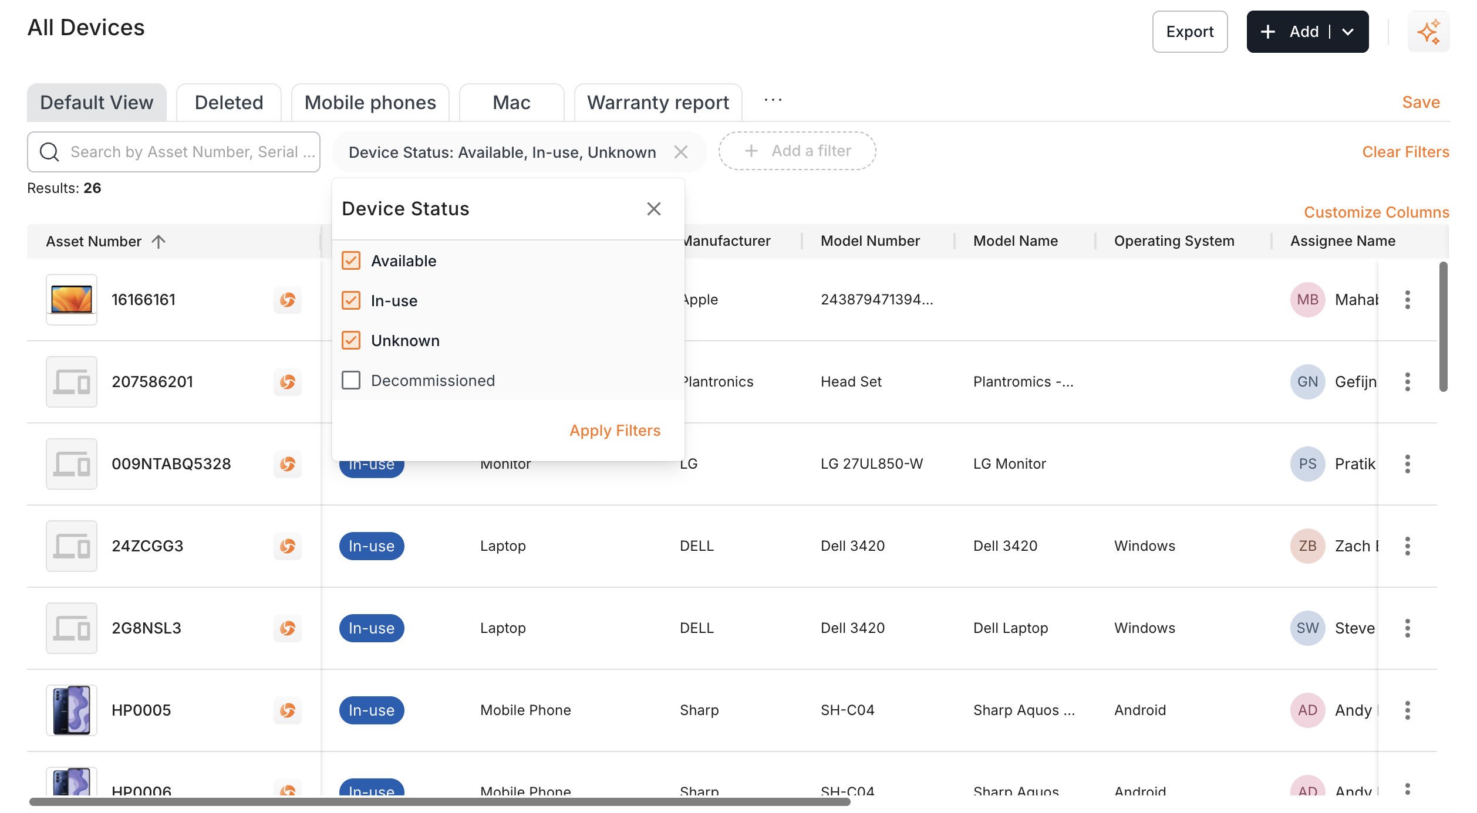This screenshot has height=813, width=1477.
Task: Open the Mobile phones tab
Action: pyautogui.click(x=370, y=103)
